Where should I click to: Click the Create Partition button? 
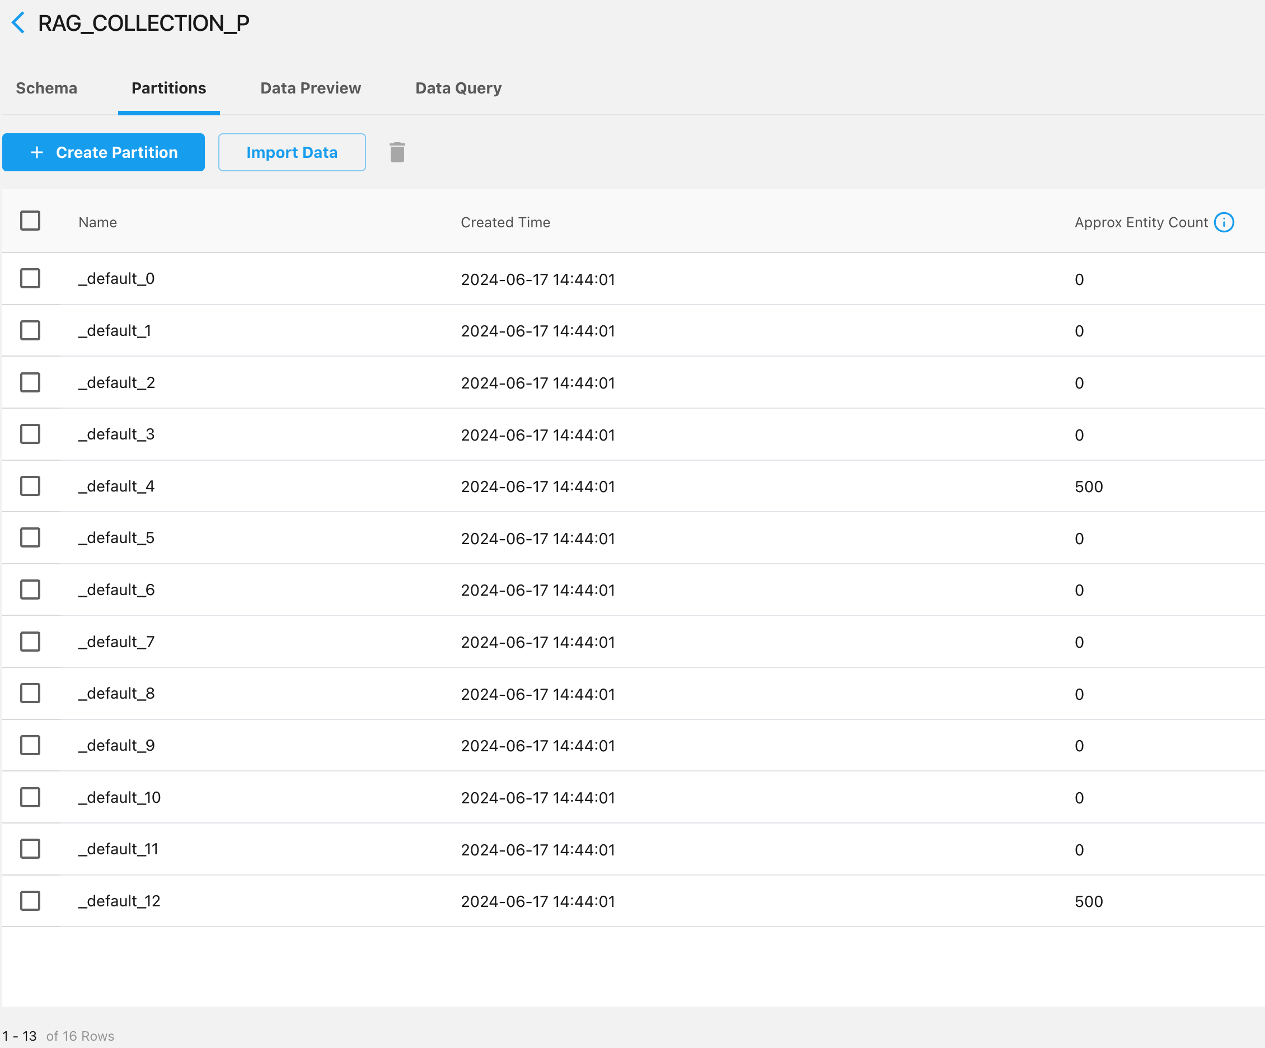[104, 152]
